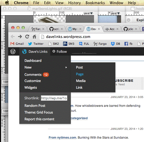Close the Fargo browser tab

click(x=43, y=29)
